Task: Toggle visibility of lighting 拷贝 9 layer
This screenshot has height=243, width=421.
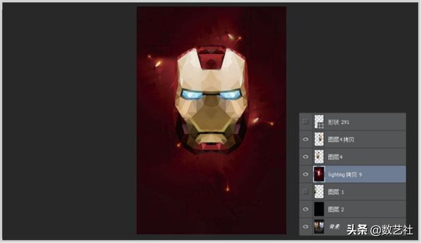Action: coord(305,175)
